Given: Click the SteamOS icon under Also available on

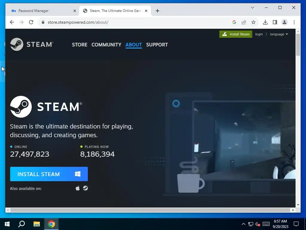Looking at the screenshot, I should point(85,188).
